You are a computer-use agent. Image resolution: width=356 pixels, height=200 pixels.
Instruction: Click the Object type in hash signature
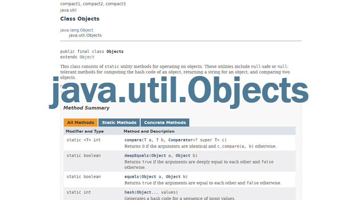[x=145, y=192]
